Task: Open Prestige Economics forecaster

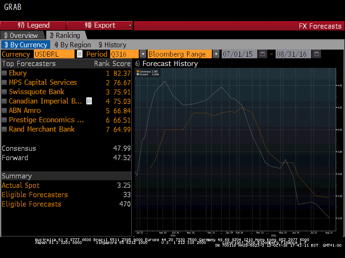Action: click(x=46, y=120)
